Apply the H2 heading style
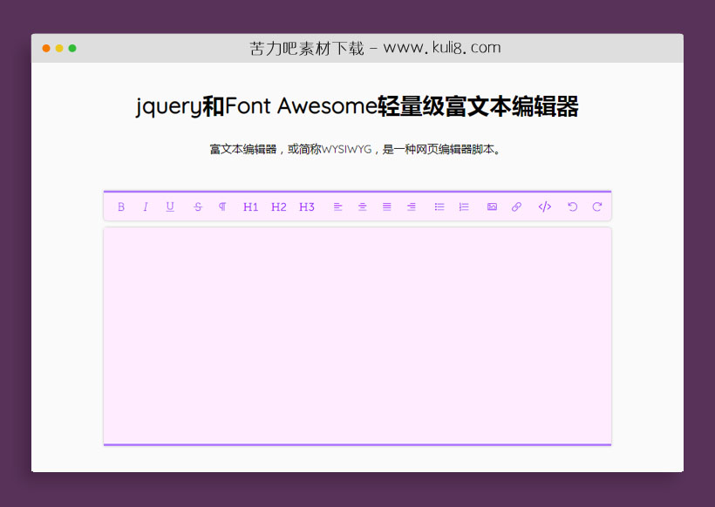Viewport: 715px width, 507px height. point(279,206)
